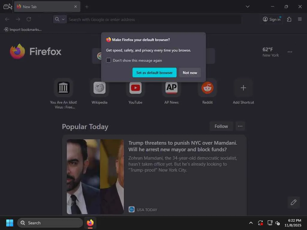Viewport: 307px width, 230px height.
Task: Click Import bookmarks in bookmarks toolbar
Action: tap(23, 30)
